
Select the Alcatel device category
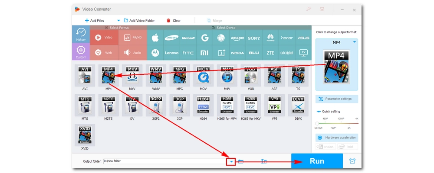[x=287, y=53]
